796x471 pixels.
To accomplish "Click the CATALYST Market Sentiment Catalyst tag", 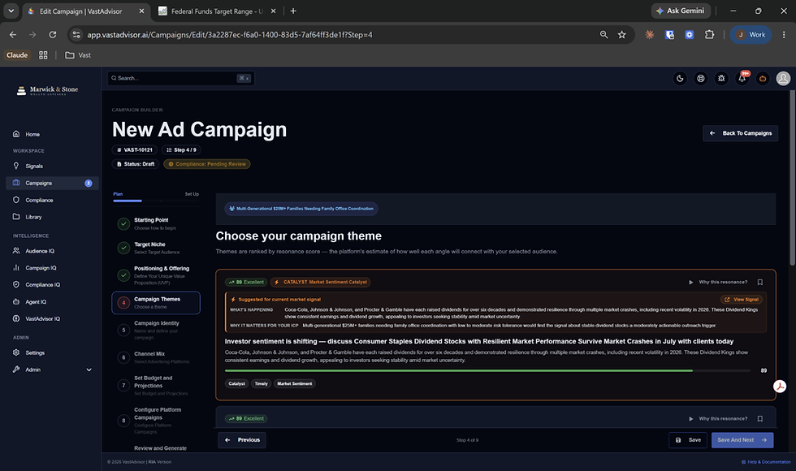I will (320, 283).
